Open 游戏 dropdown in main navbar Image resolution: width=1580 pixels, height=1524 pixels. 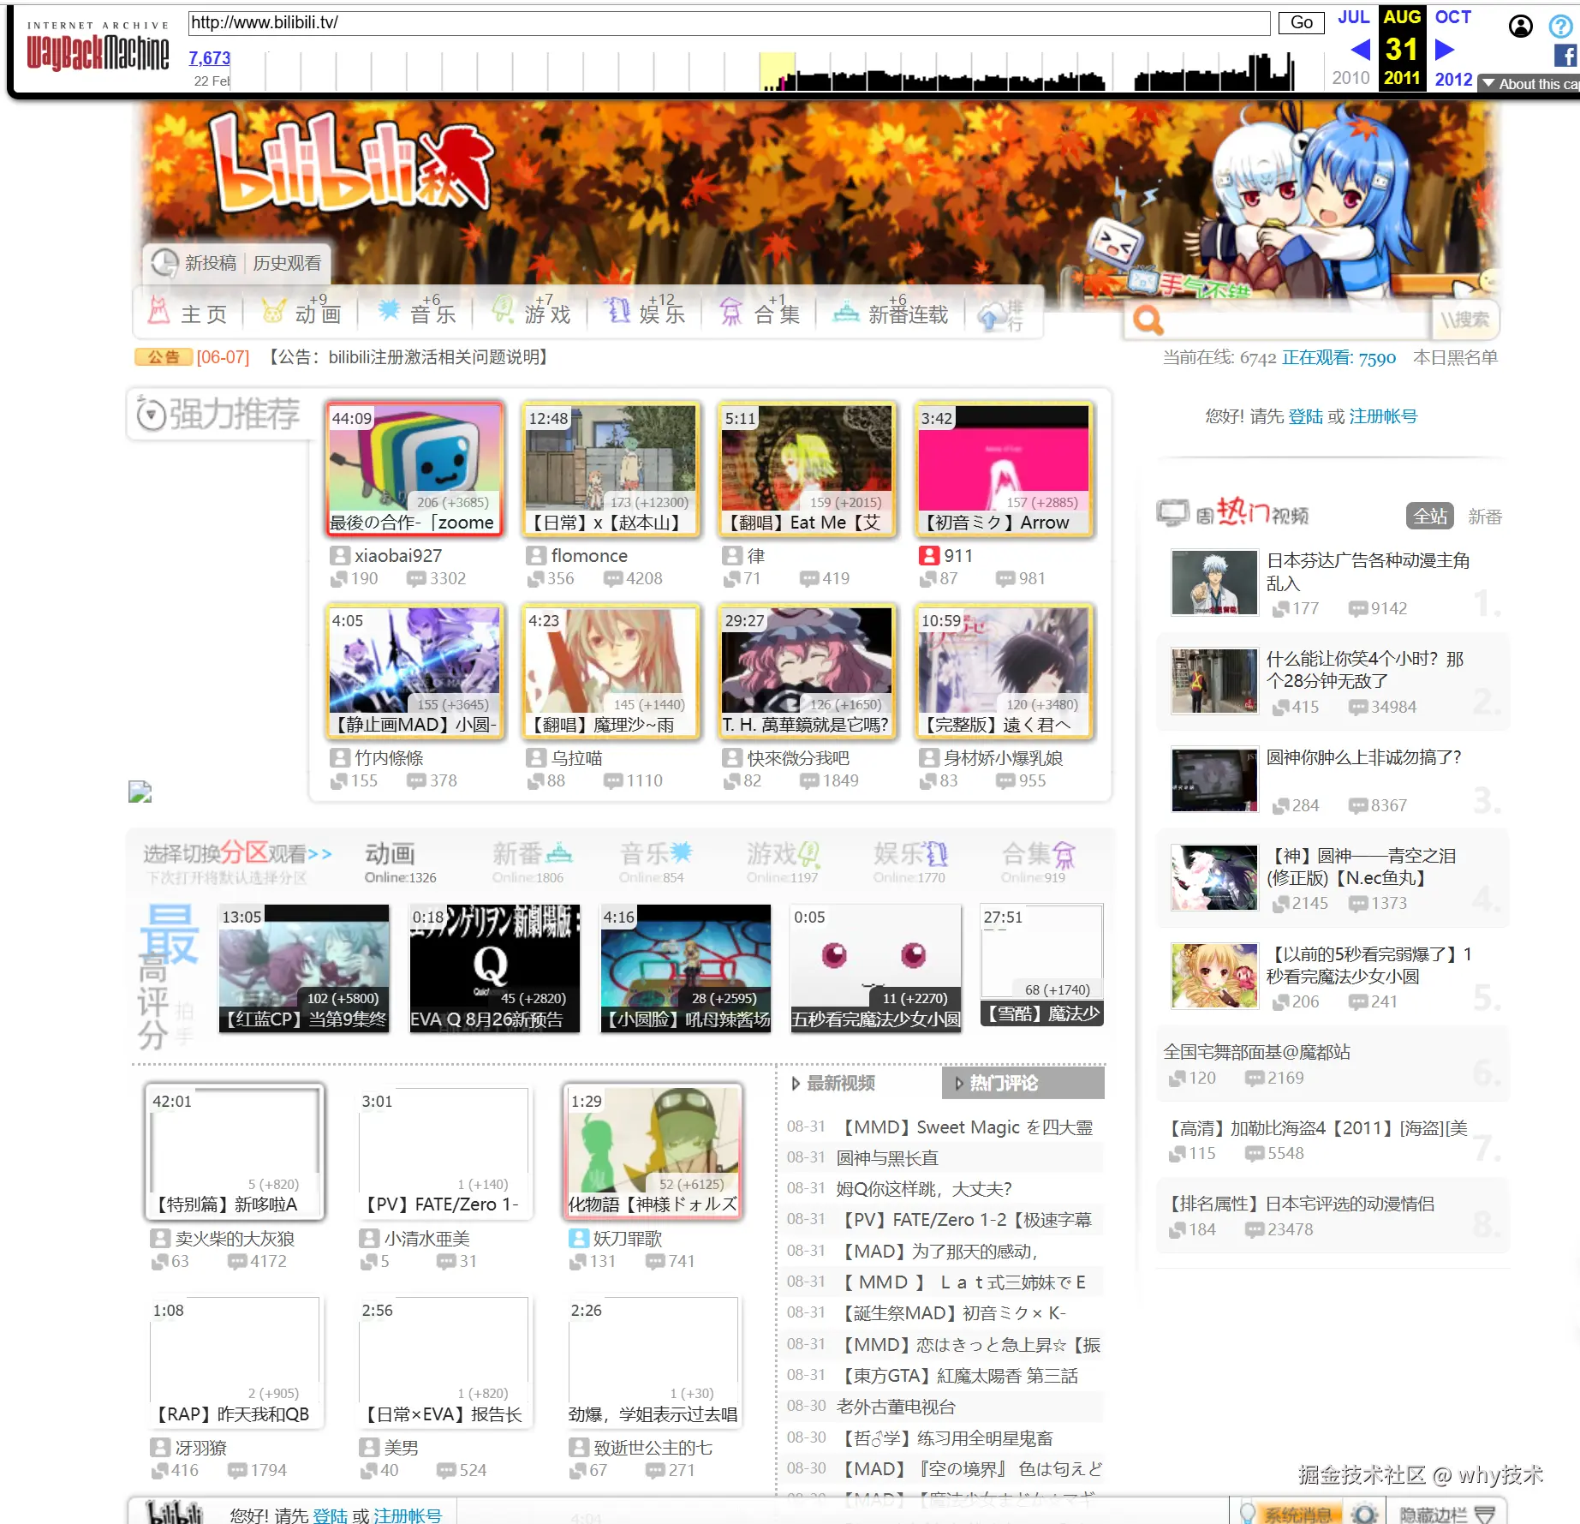coord(531,312)
